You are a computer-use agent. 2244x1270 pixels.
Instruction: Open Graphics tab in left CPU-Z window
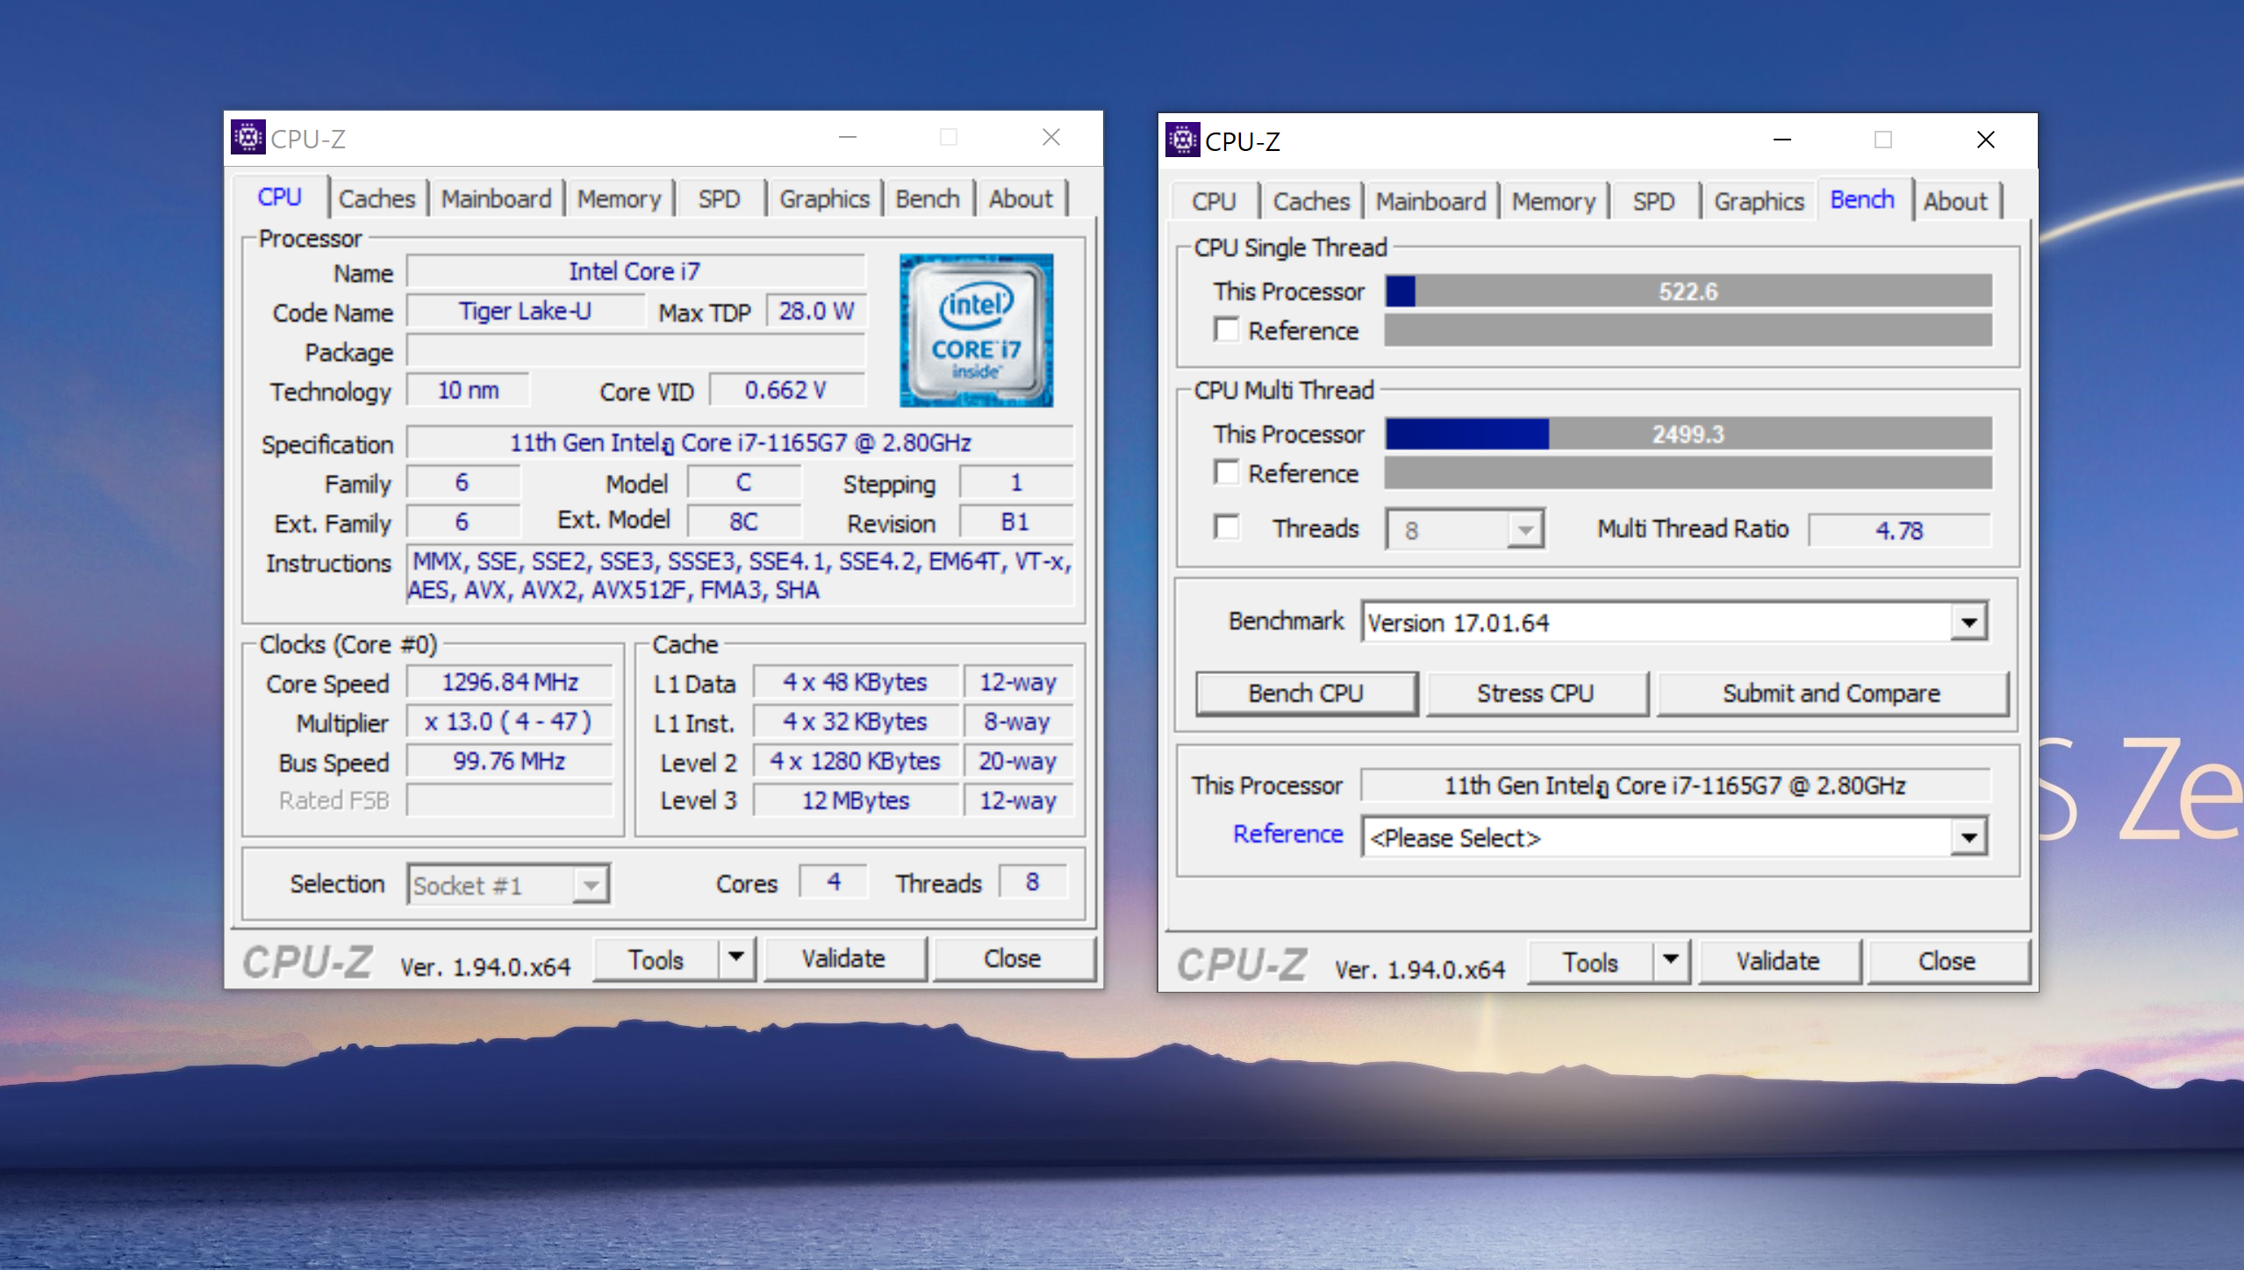pos(824,199)
